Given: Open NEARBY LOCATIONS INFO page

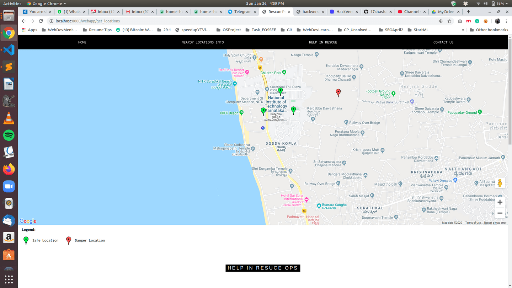Looking at the screenshot, I should coord(203,42).
